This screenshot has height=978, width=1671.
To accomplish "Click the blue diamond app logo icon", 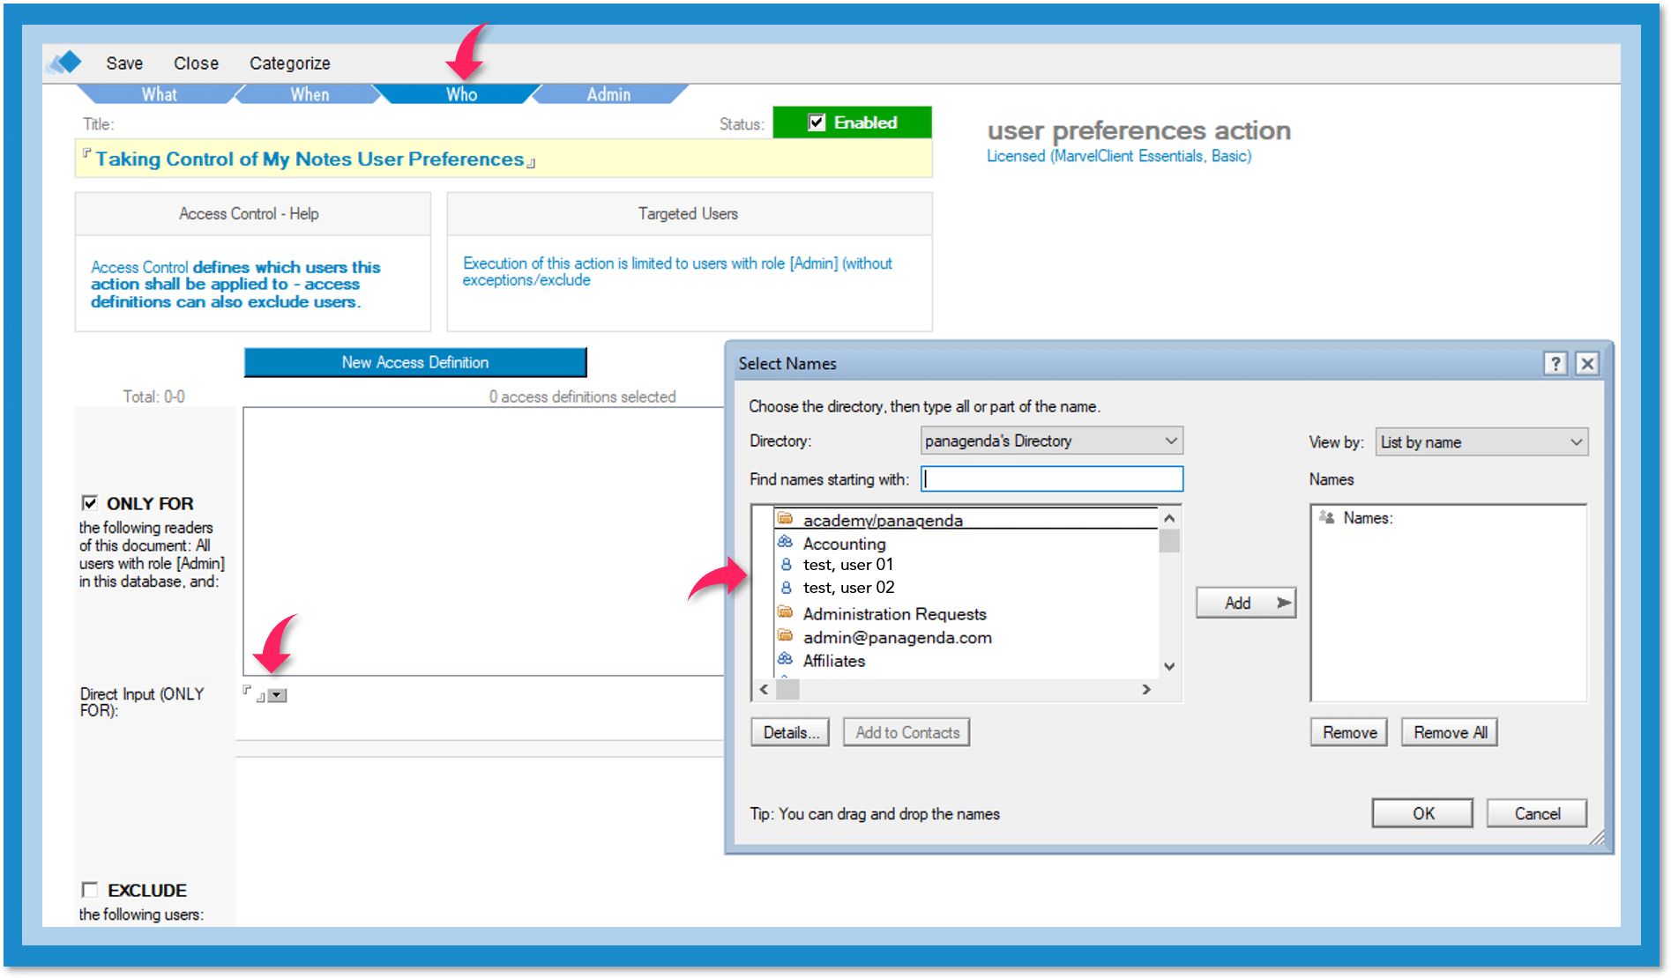I will pyautogui.click(x=65, y=63).
